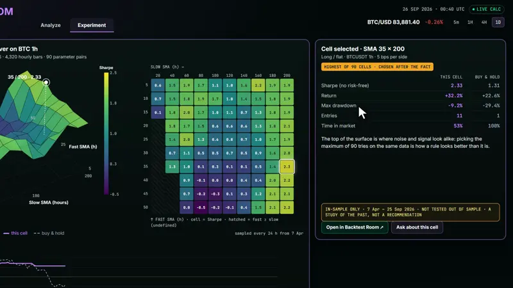This screenshot has width=513, height=288.
Task: Choose heatmap cell fast 45, slow 100
Action: coord(215,194)
